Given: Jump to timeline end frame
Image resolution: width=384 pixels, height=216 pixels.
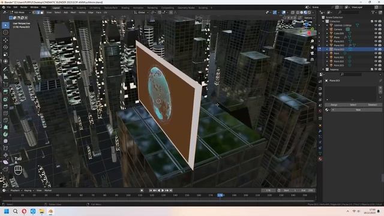Looking at the screenshot, I should pos(171,190).
